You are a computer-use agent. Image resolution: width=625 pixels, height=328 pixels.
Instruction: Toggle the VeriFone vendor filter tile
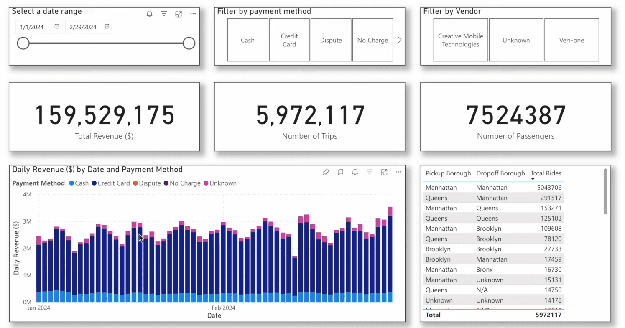571,40
